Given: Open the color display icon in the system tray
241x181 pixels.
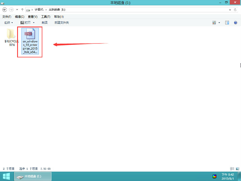Looking at the screenshot, I should [x=214, y=176].
